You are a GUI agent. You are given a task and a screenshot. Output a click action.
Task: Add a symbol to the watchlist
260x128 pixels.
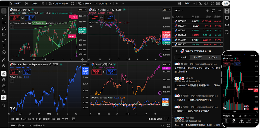pyautogui.click(x=207, y=11)
